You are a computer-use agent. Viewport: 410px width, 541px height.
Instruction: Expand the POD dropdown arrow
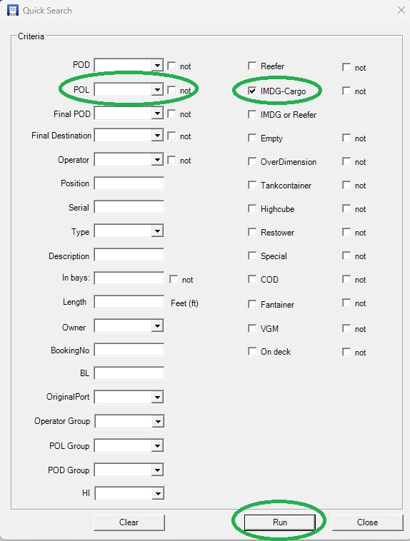point(157,65)
